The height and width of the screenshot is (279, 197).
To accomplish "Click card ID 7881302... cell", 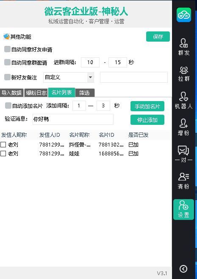I will 111,145.
